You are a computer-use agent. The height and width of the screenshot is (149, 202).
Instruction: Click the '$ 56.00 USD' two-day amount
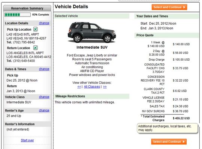180,53
